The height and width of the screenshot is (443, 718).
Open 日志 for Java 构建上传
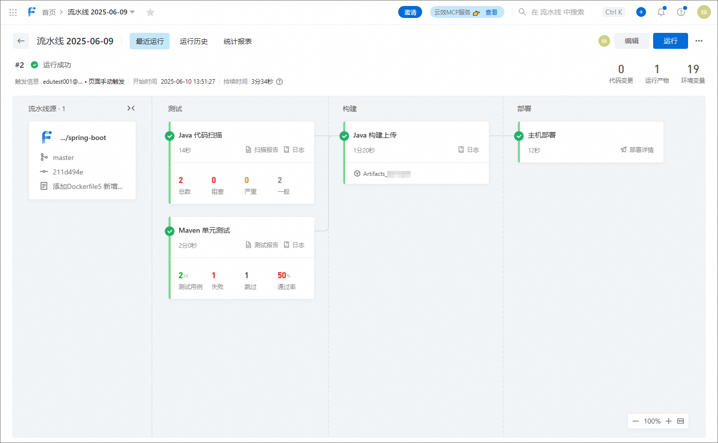click(x=469, y=149)
